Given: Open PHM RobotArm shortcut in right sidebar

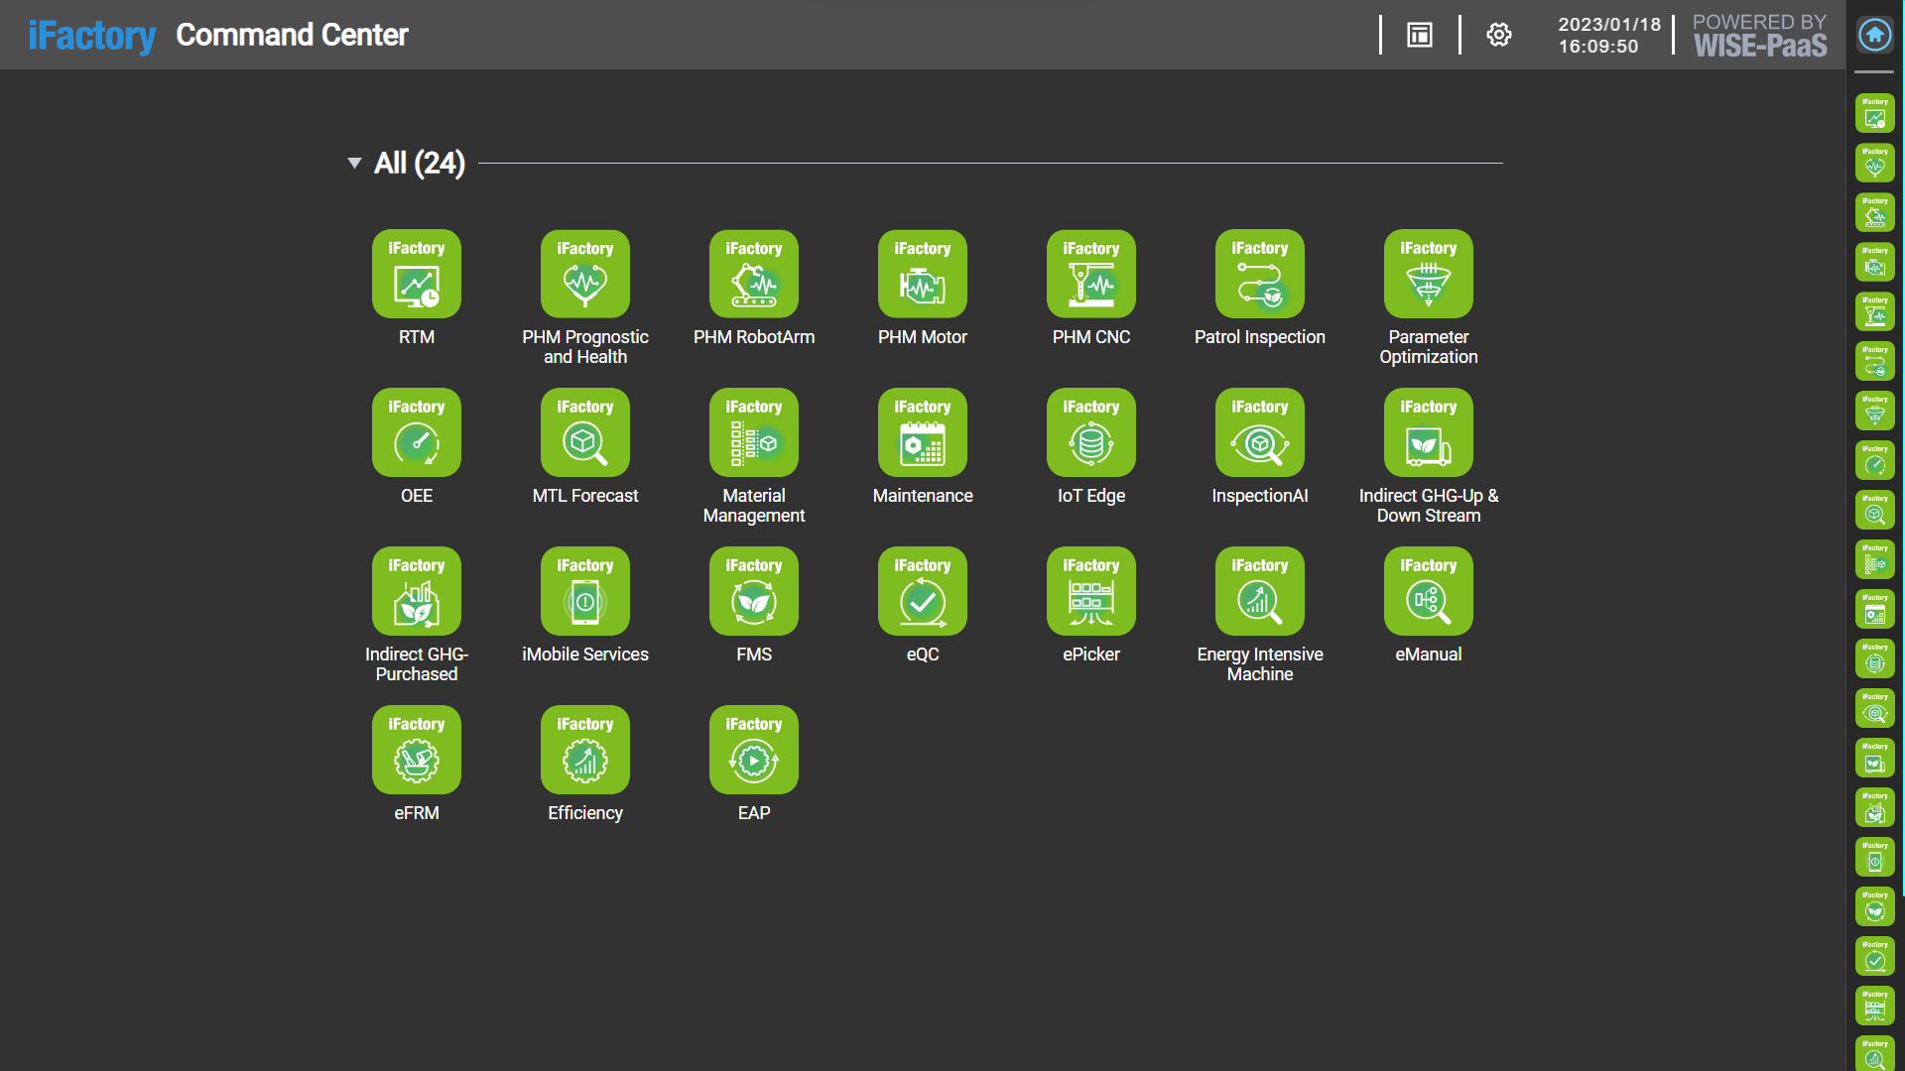Looking at the screenshot, I should coord(1875,212).
